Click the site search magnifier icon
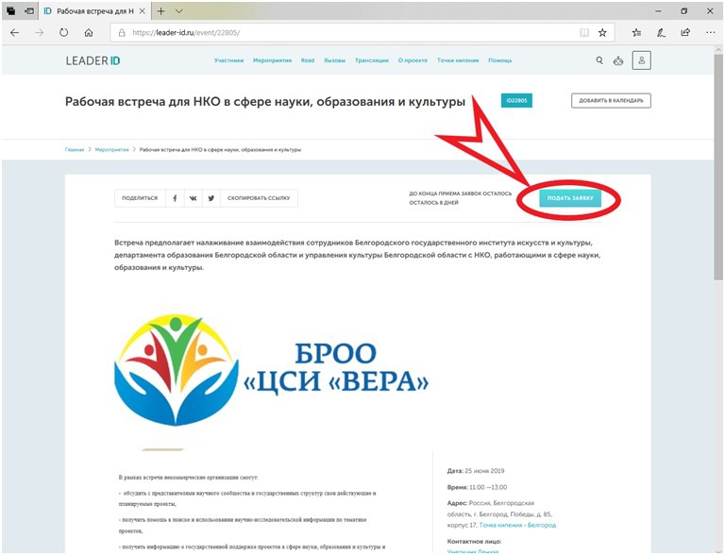The height and width of the screenshot is (555, 725). [599, 60]
